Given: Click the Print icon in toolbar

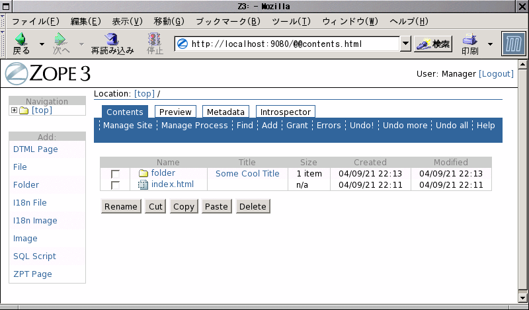Looking at the screenshot, I should tap(470, 40).
